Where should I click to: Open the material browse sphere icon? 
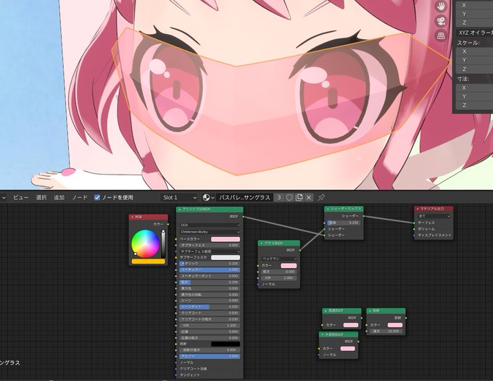coord(209,198)
